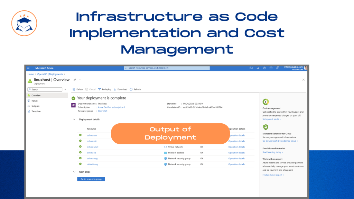Open the Azure portal hamburger menu

pyautogui.click(x=28, y=68)
